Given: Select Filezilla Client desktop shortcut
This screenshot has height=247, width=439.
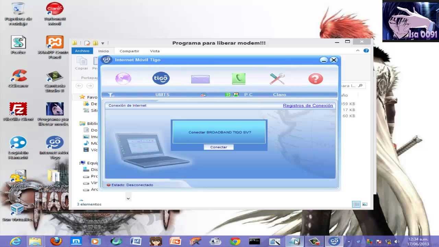Looking at the screenshot, I should pyautogui.click(x=18, y=112).
